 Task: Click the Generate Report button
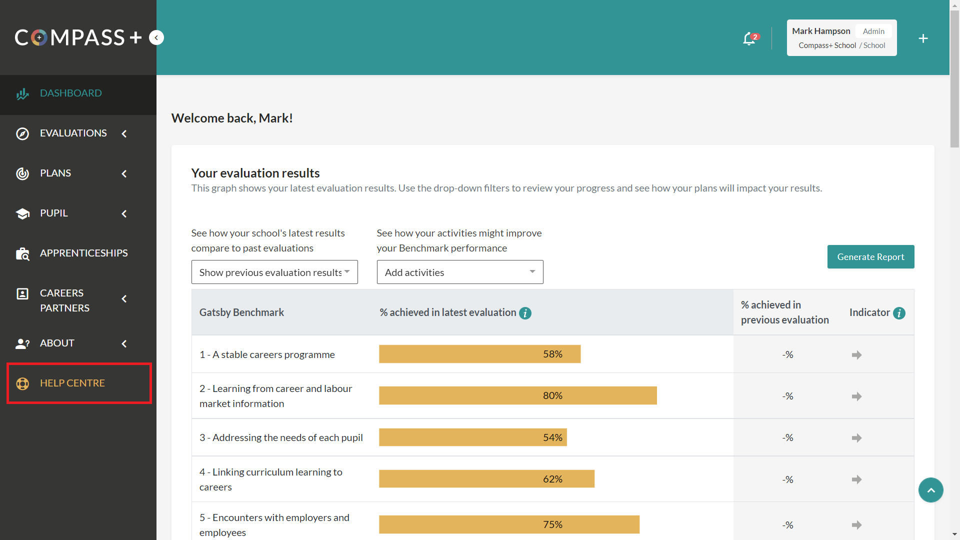click(x=870, y=256)
